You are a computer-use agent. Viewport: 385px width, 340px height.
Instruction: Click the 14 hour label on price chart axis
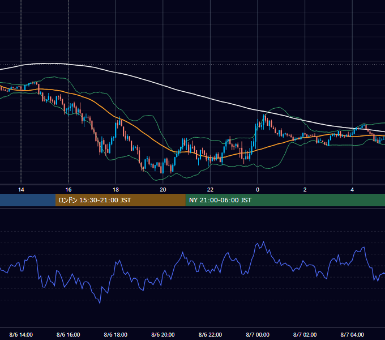coord(21,190)
